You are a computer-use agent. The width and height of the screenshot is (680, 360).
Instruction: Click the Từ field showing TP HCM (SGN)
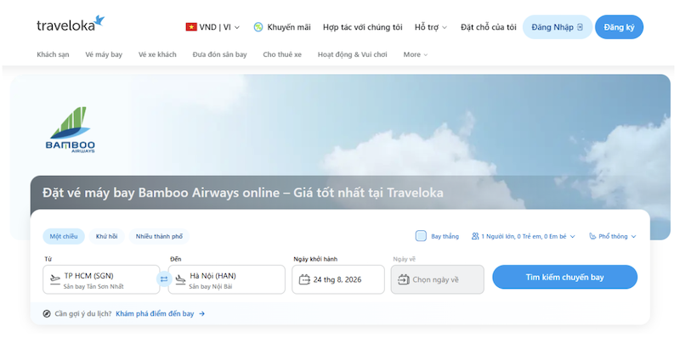coord(101,279)
